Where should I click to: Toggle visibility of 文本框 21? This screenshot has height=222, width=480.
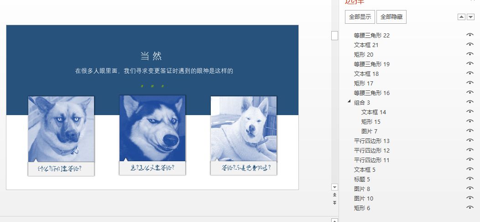click(470, 44)
